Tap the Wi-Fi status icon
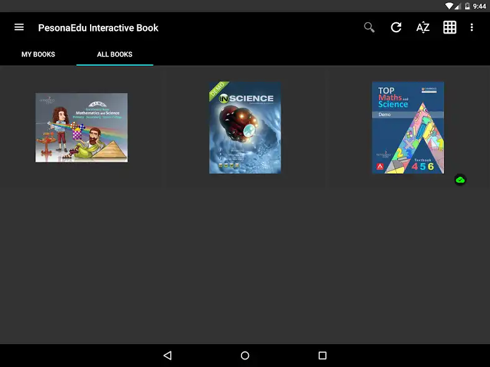The width and height of the screenshot is (490, 367). 449,6
